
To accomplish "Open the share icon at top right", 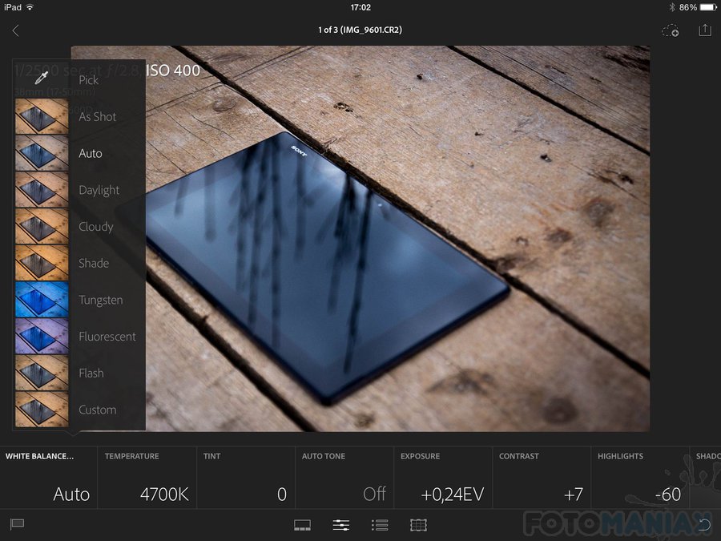I will (x=705, y=30).
